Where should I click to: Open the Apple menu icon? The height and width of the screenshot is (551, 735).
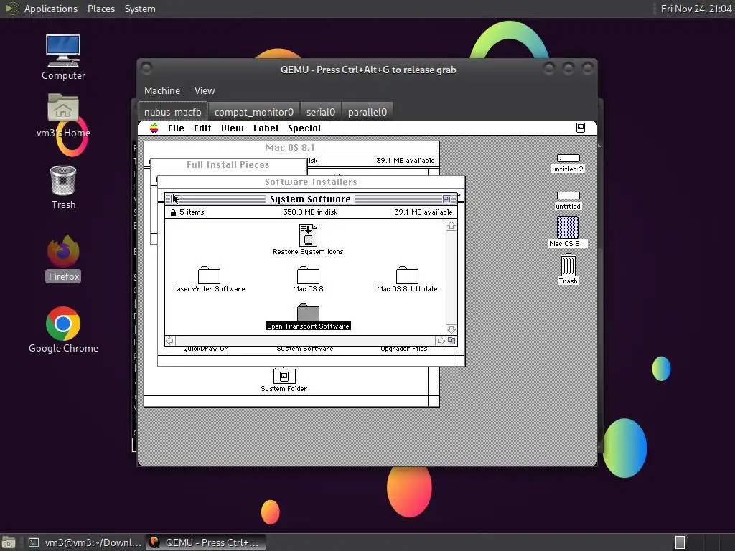(x=154, y=128)
